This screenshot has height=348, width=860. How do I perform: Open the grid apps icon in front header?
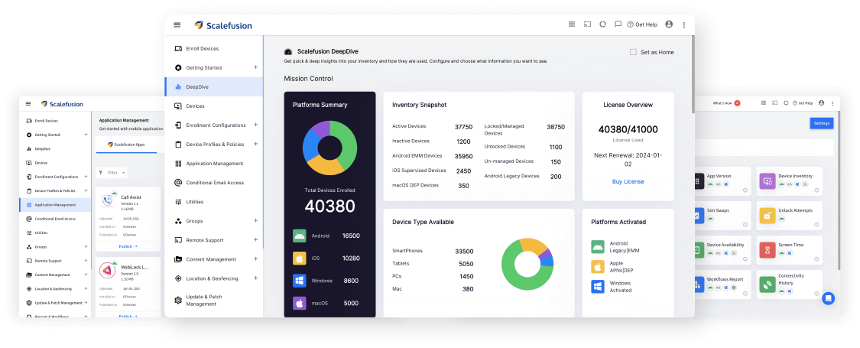click(572, 24)
